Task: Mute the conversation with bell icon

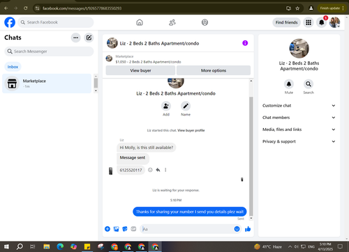Action: click(289, 84)
